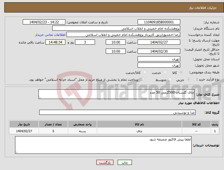Click the توضیحات خریدار text area
Viewport: 224px width, 170px height.
[103, 145]
